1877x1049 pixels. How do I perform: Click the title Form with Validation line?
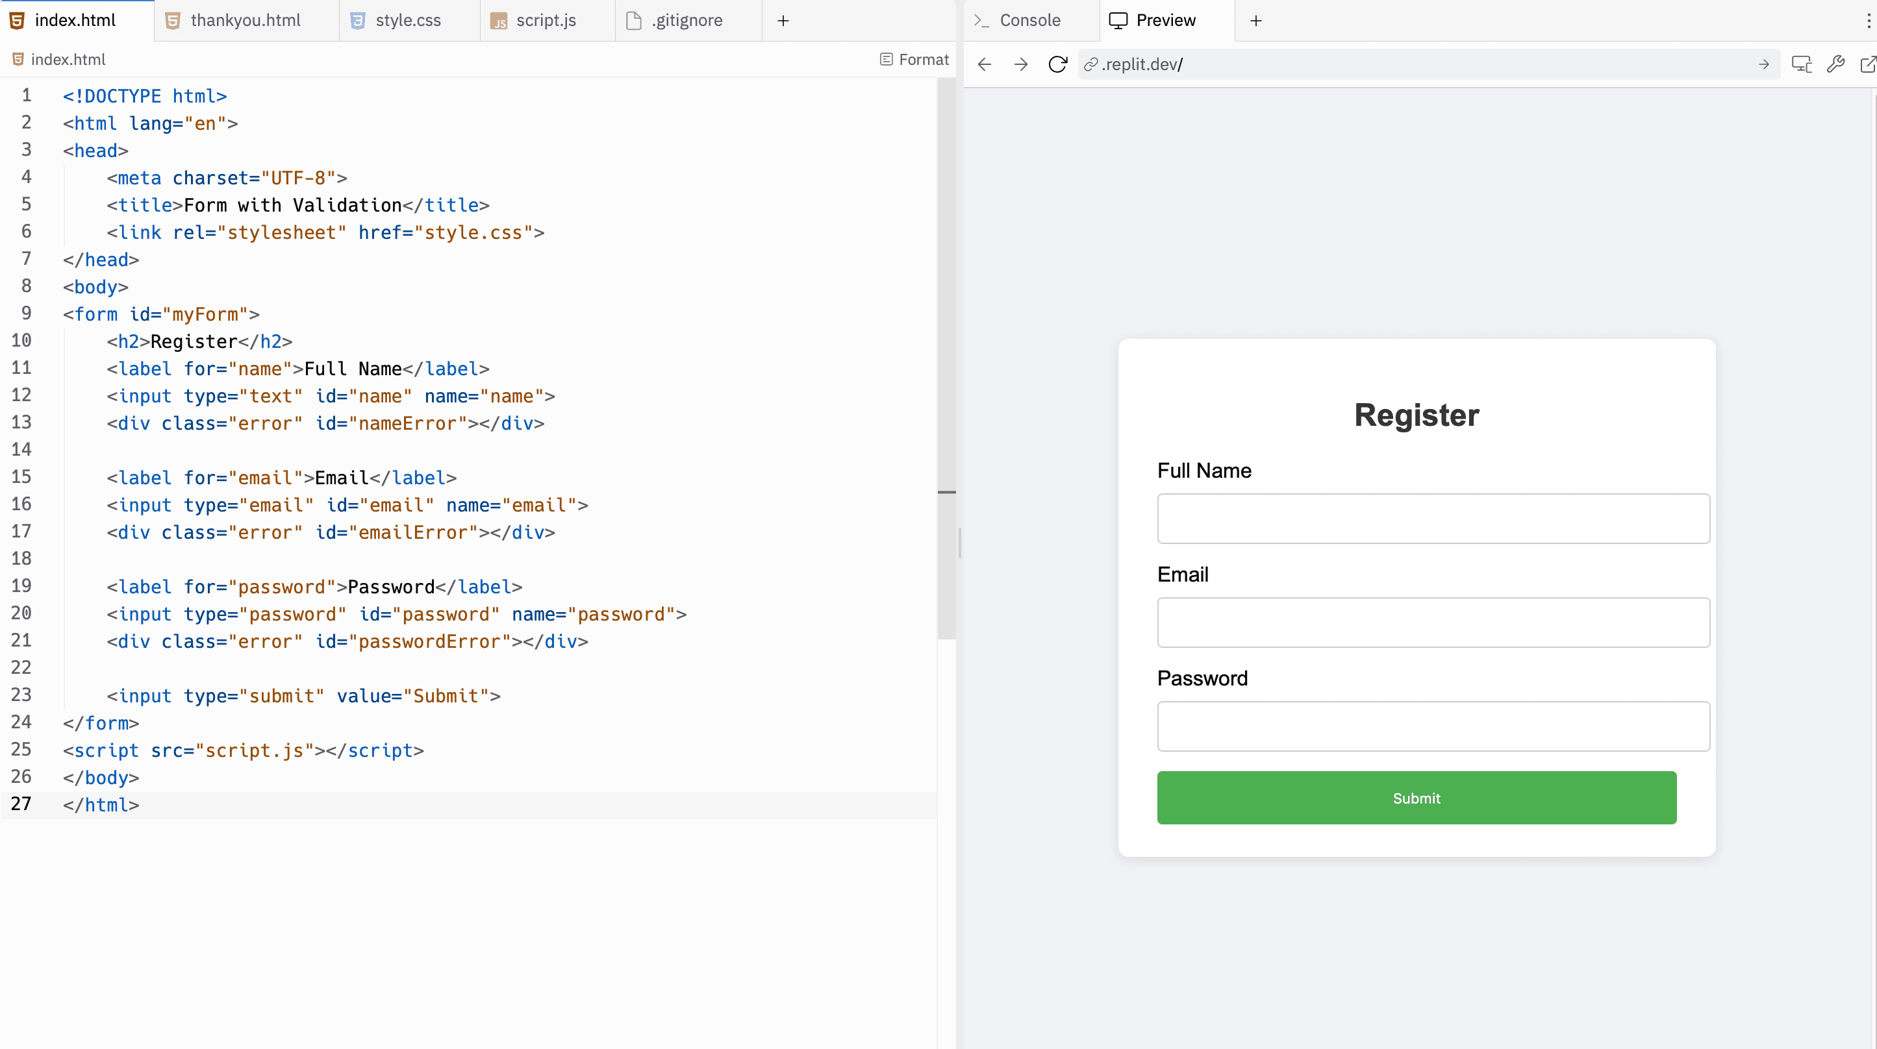[x=297, y=205]
